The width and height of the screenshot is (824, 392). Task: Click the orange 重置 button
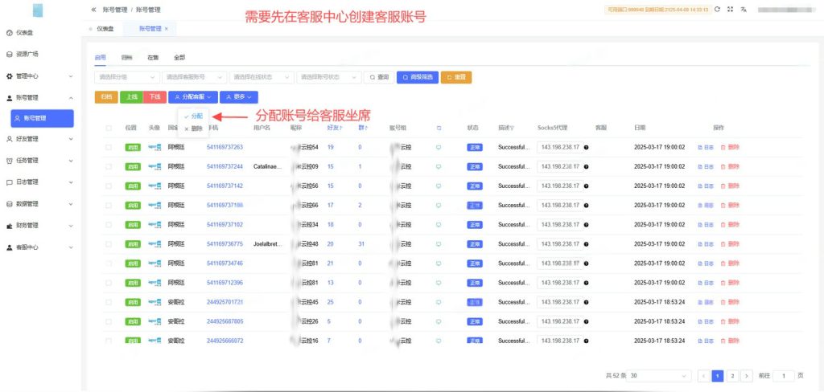pyautogui.click(x=456, y=77)
